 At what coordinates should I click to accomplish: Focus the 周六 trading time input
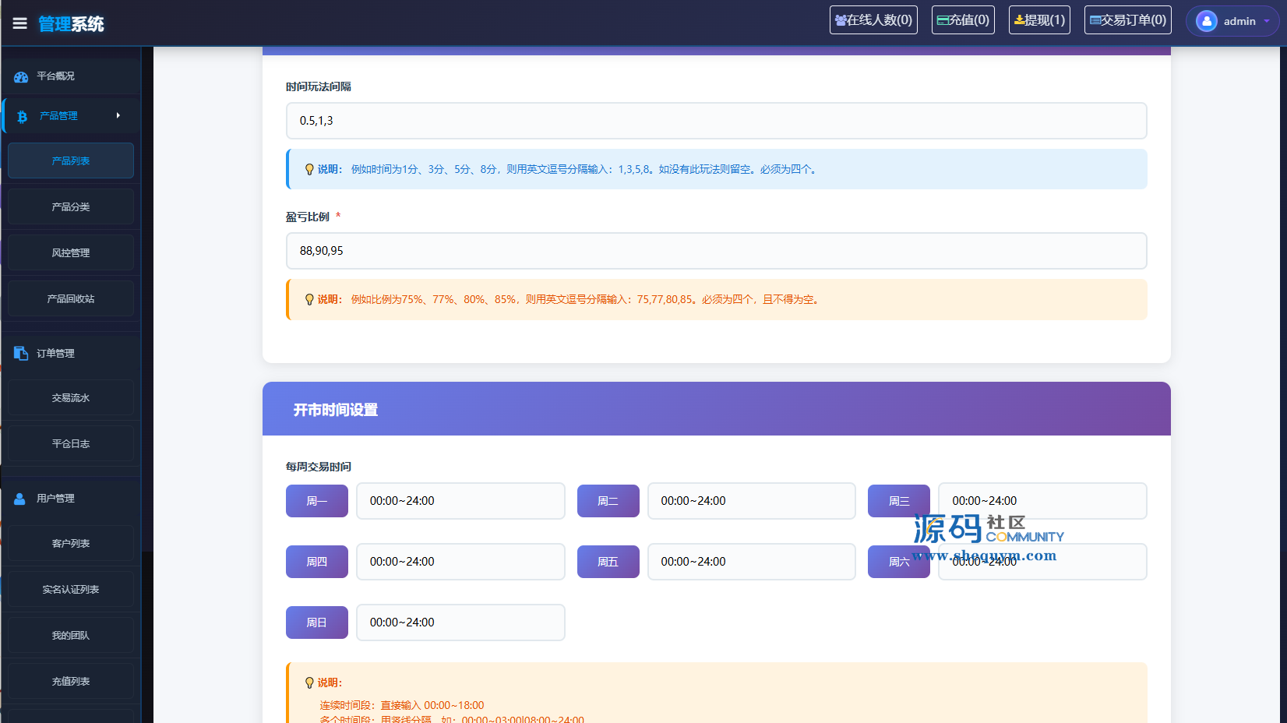tap(1042, 562)
